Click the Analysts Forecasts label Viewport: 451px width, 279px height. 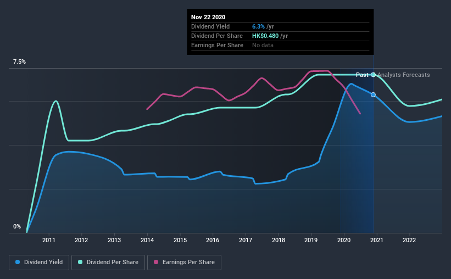pos(404,75)
